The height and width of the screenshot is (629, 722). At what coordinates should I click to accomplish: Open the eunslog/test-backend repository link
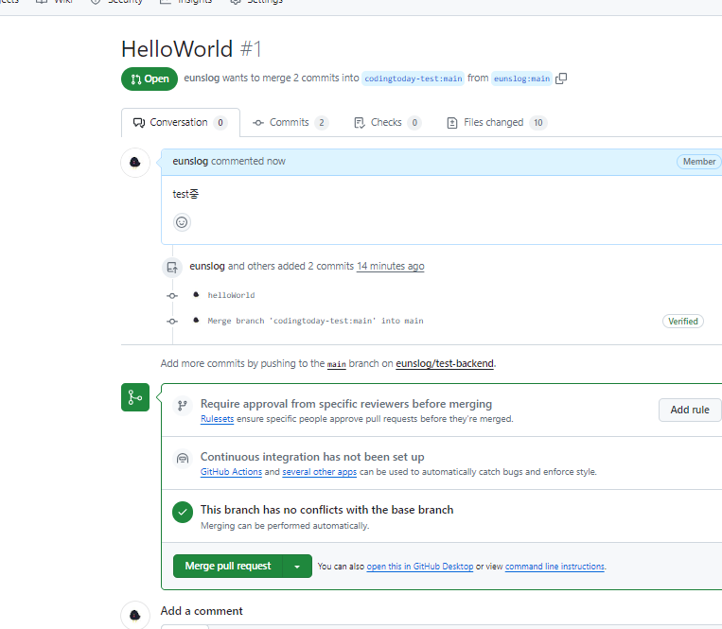(445, 363)
